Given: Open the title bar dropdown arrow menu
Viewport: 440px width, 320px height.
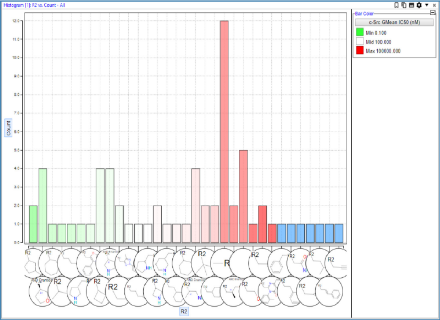Looking at the screenshot, I should point(427,5).
